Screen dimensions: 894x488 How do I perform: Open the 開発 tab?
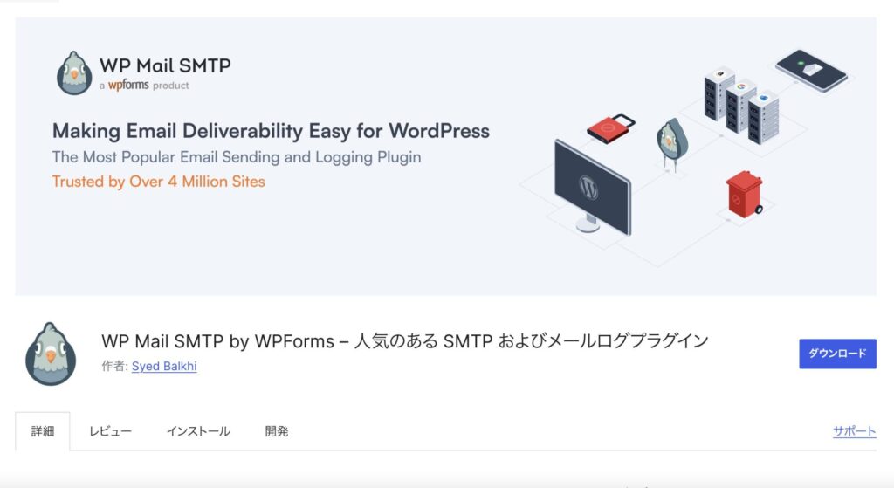pos(277,431)
